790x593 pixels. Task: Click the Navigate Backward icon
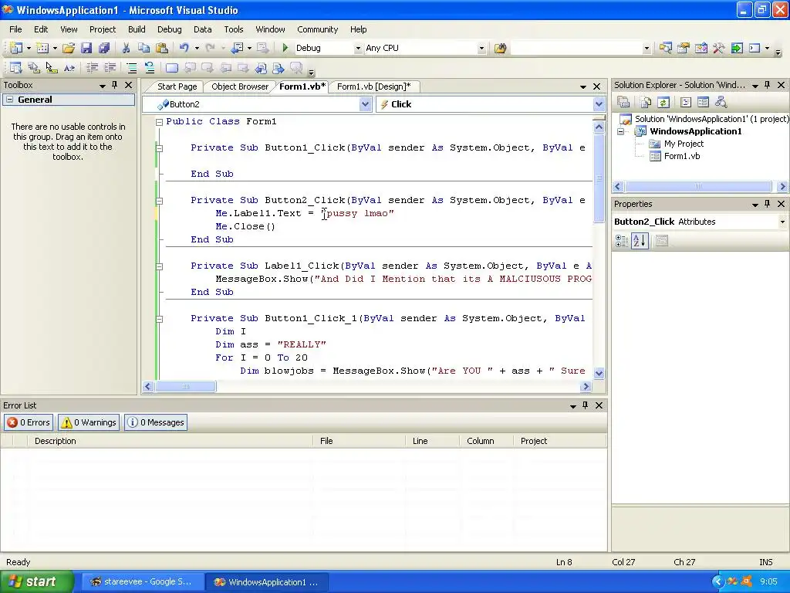pos(237,48)
